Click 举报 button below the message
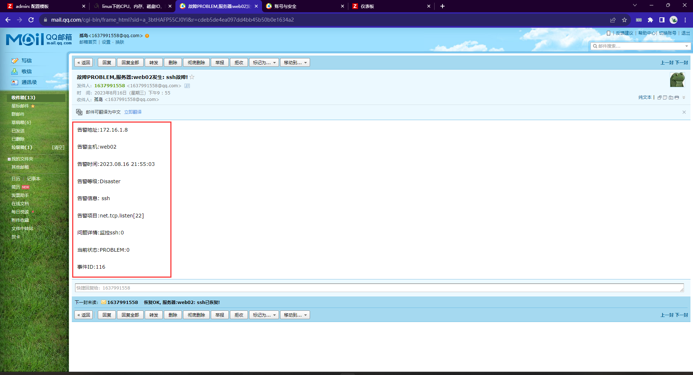The image size is (693, 375). click(220, 315)
